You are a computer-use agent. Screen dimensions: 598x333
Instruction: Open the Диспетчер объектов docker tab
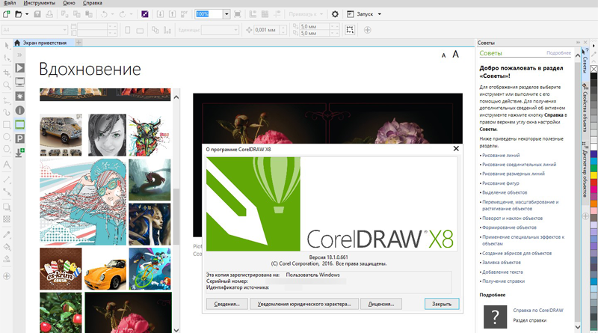pos(585,170)
